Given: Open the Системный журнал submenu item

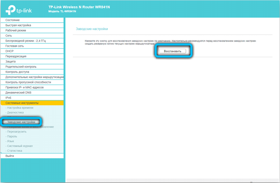Looking at the screenshot, I should 20,146.
